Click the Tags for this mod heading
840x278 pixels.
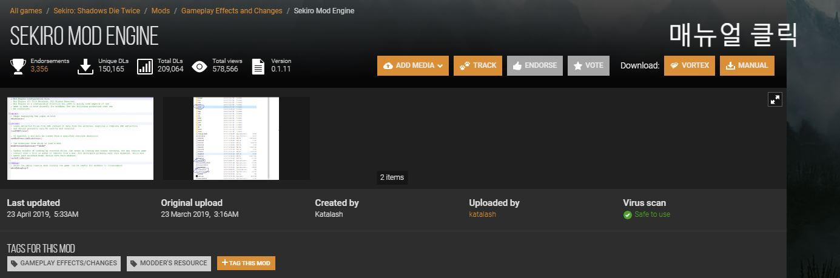click(41, 248)
